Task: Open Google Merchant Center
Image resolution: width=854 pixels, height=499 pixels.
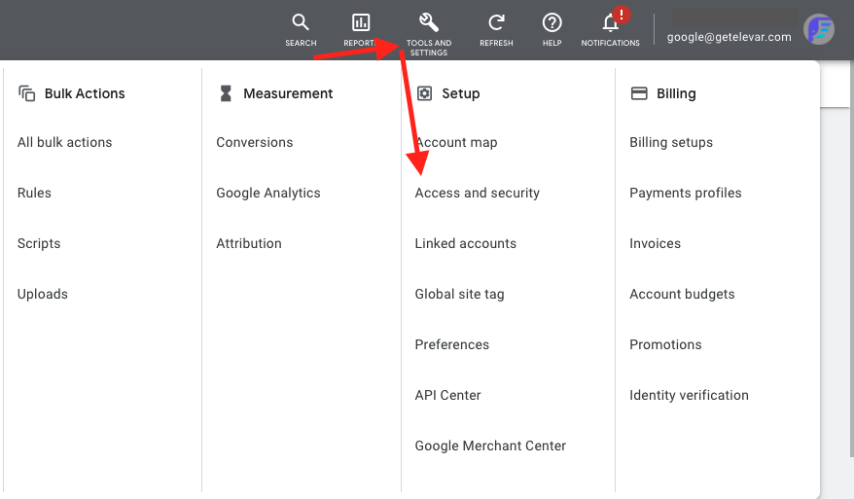Action: click(490, 446)
